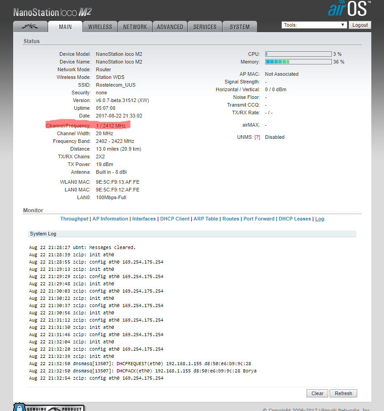Switch to the MAIN tab
The height and width of the screenshot is (411, 384).
pos(65,27)
